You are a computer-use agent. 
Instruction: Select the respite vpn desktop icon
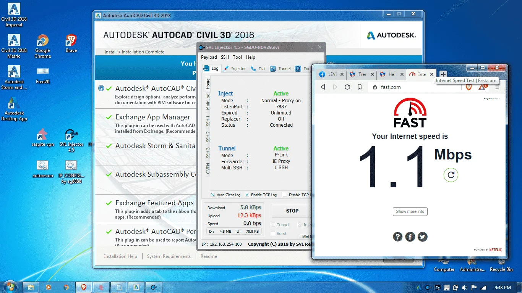pos(43,138)
